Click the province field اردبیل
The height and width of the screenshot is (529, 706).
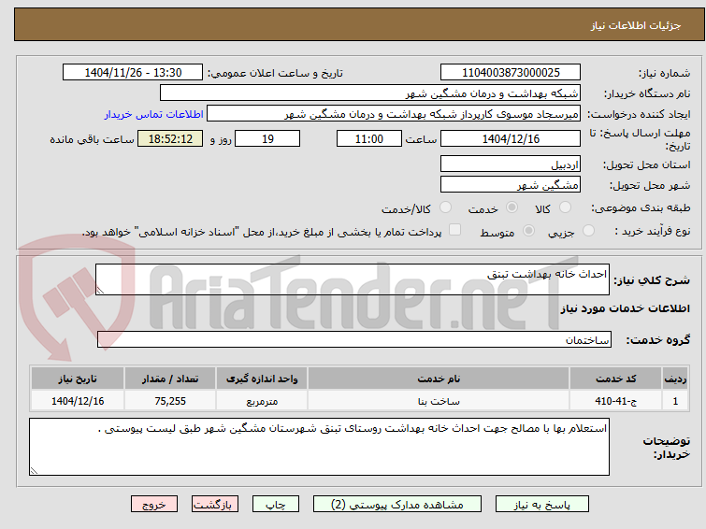[x=511, y=164]
